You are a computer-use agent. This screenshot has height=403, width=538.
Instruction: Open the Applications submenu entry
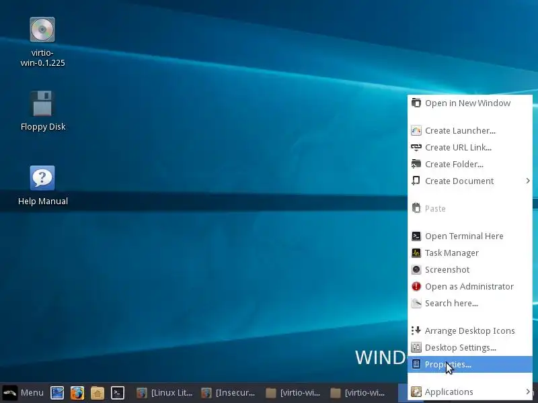[x=469, y=392]
